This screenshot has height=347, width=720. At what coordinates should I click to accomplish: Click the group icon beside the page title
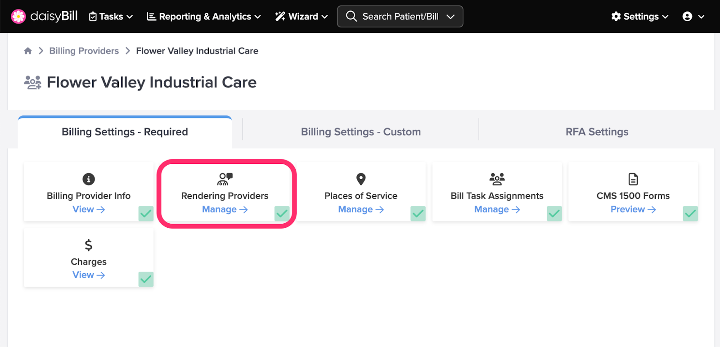(x=32, y=83)
